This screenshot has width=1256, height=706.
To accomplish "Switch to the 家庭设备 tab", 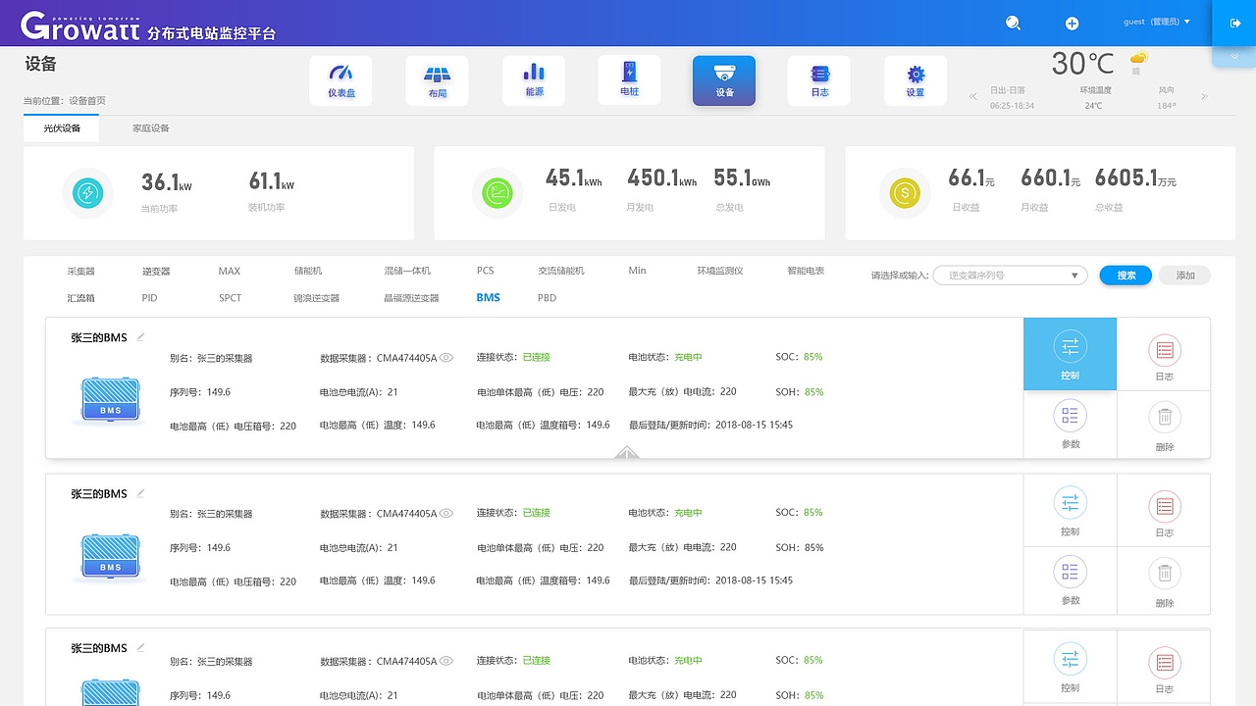I will point(151,128).
